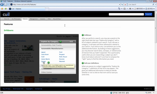Click the Features page heading

click(8, 24)
